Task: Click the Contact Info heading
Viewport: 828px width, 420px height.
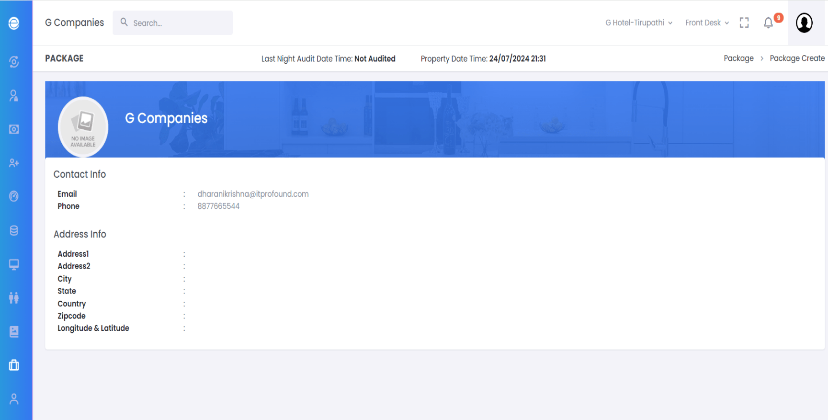Action: [79, 174]
